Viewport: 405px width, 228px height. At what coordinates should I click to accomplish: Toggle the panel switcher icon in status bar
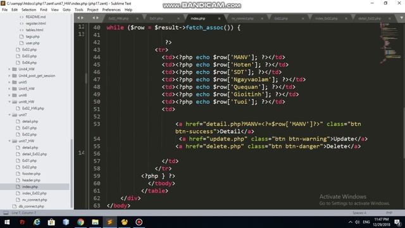(x=6, y=213)
